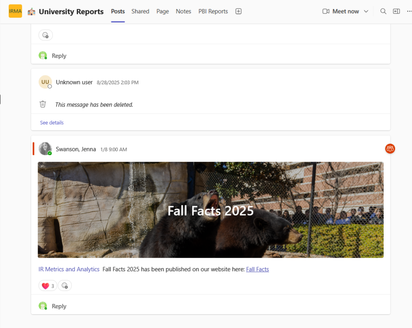Add a new tab with plus icon
This screenshot has width=412, height=328.
point(239,11)
